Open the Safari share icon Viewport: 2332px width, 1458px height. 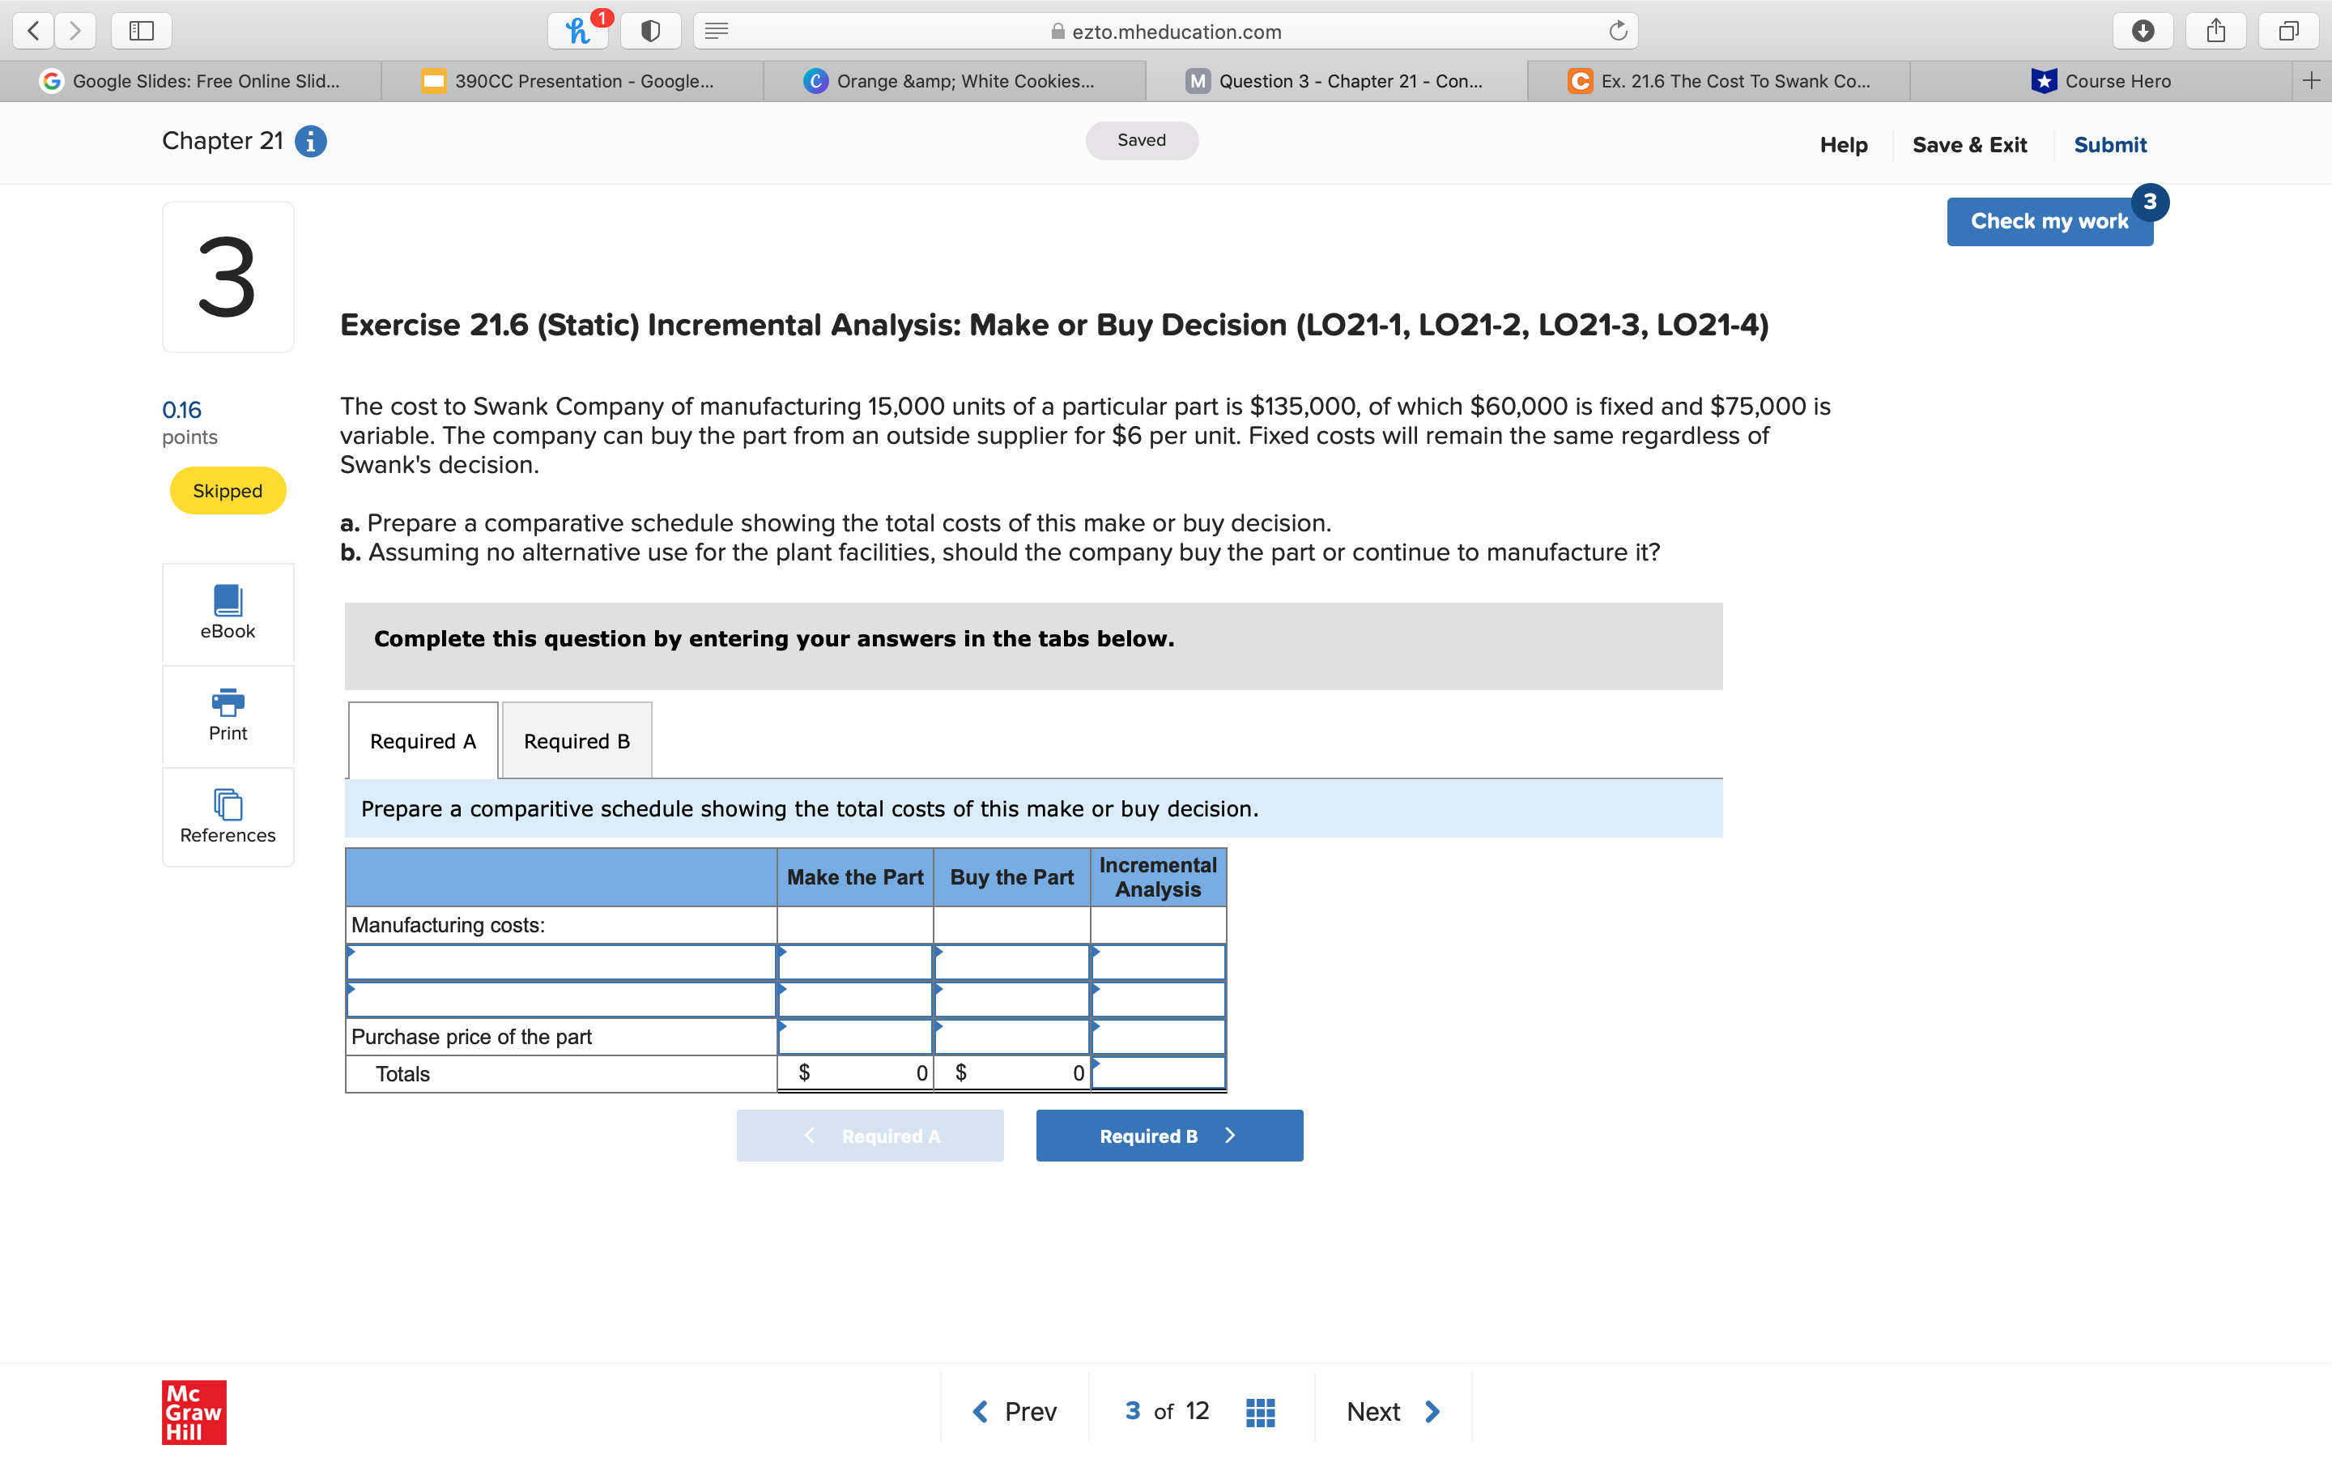click(2215, 30)
